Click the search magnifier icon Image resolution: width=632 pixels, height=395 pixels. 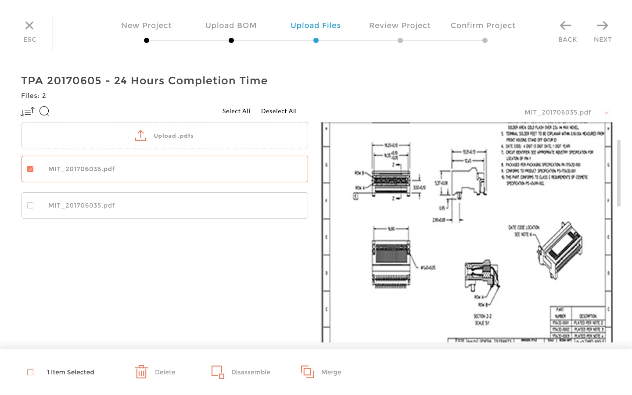point(44,111)
